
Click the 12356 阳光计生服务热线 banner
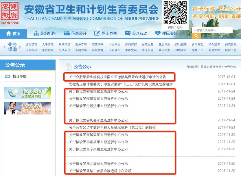pyautogui.click(x=28, y=108)
